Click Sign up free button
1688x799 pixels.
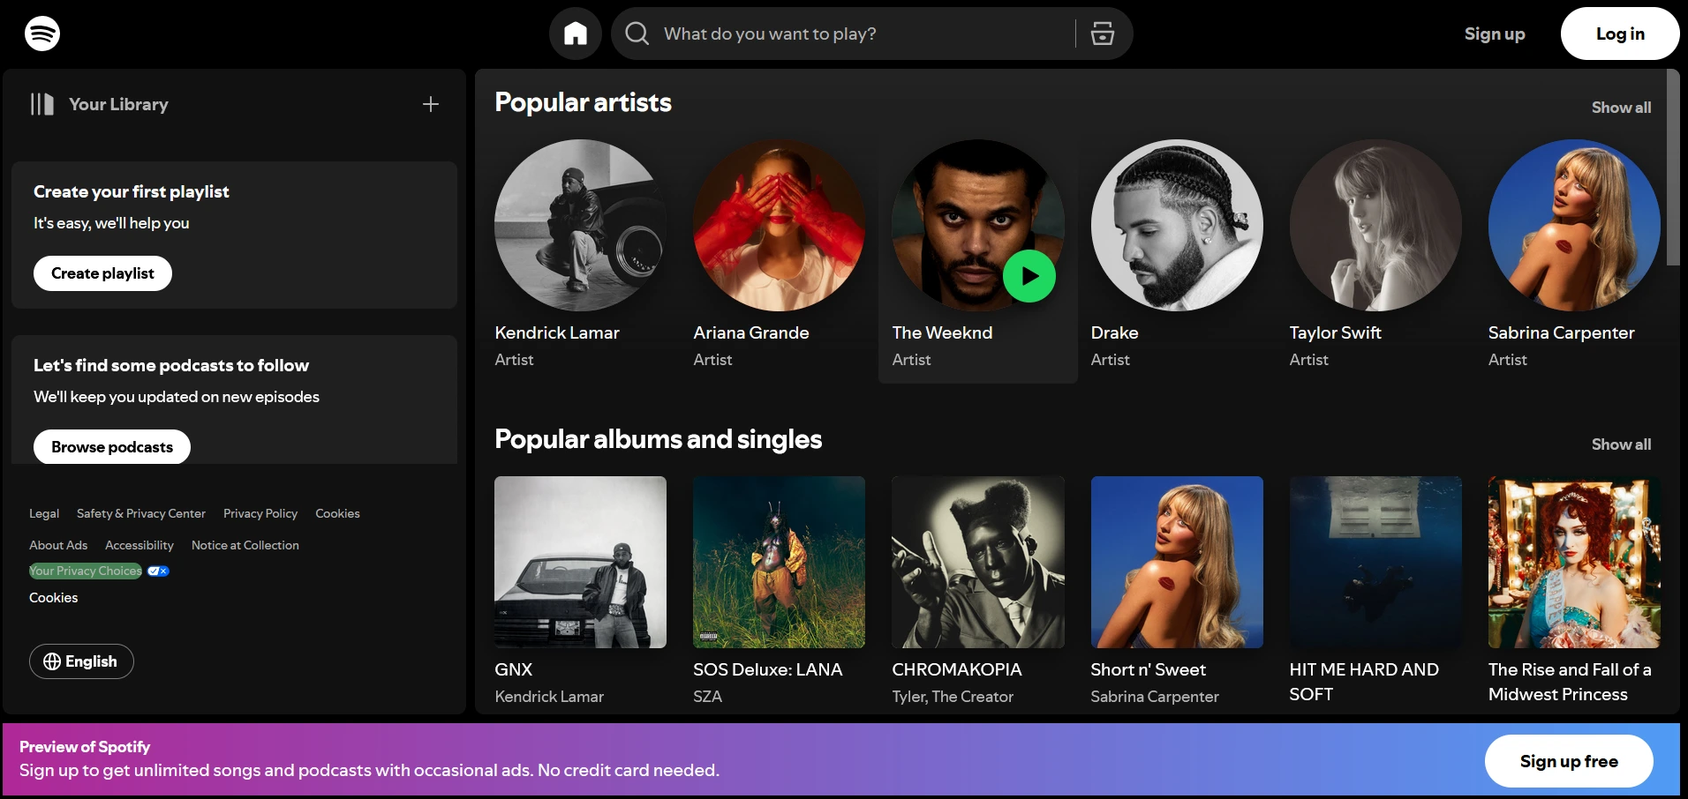click(x=1569, y=761)
